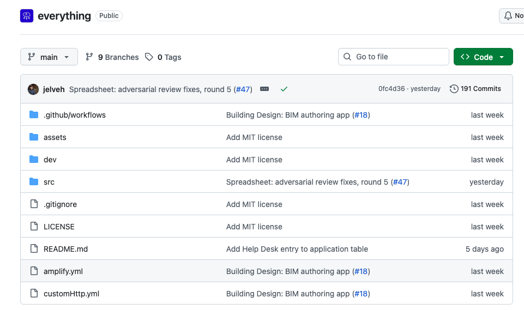The image size is (524, 310).
Task: Open the .gitignore file
Action: click(60, 204)
